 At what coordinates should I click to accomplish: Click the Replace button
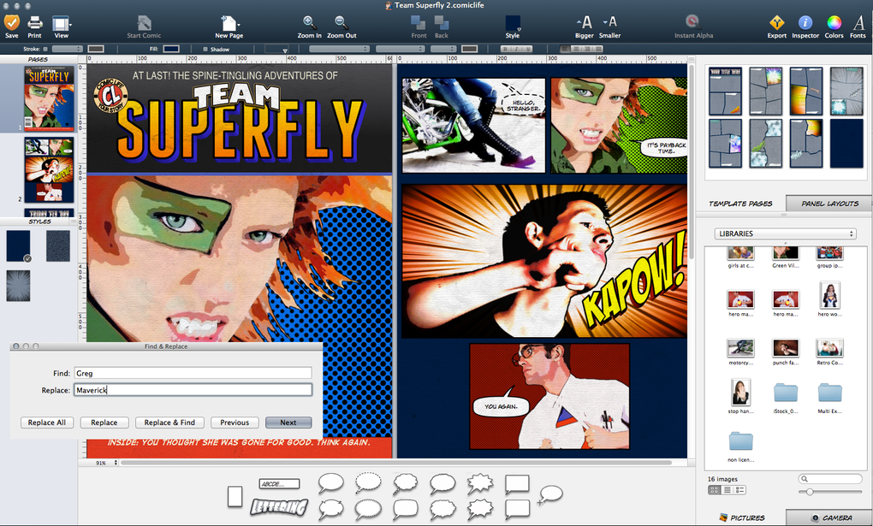tap(104, 423)
